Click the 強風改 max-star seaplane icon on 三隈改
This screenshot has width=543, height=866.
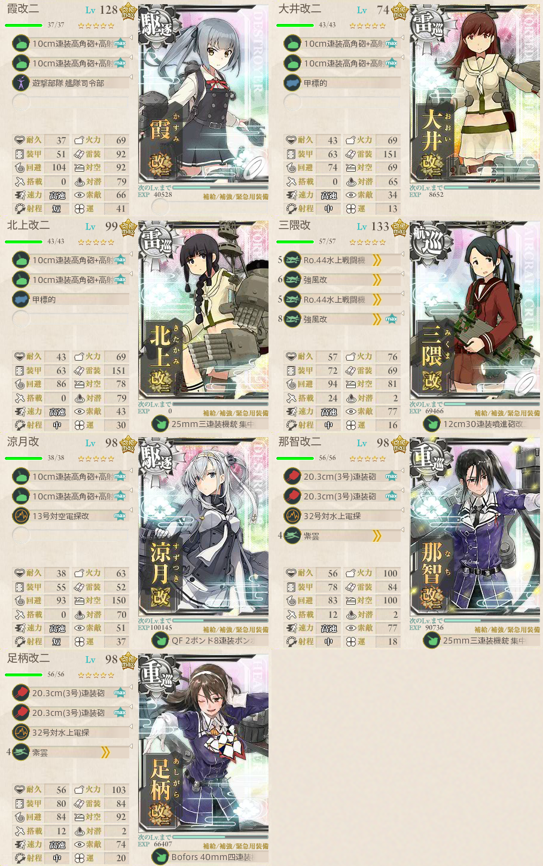pos(292,319)
